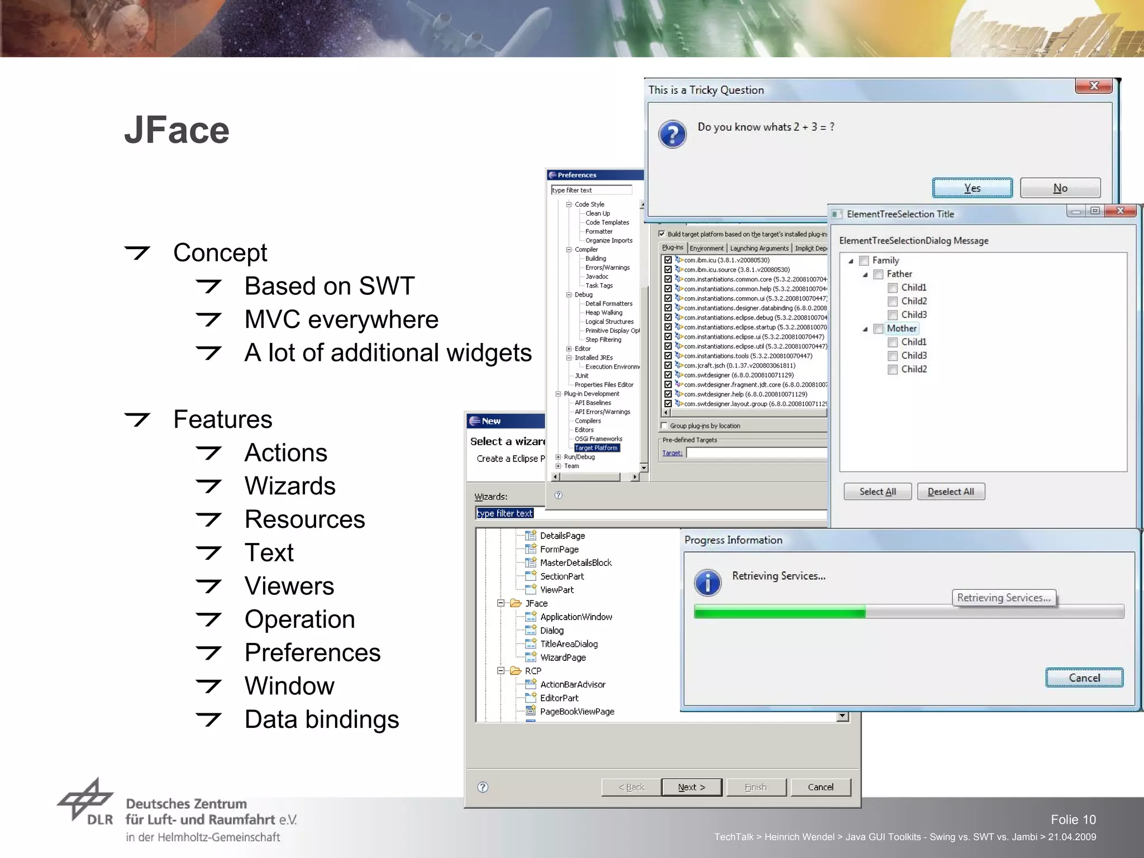
Task: Click the help icon at bottom of Preferences window
Action: tap(558, 495)
